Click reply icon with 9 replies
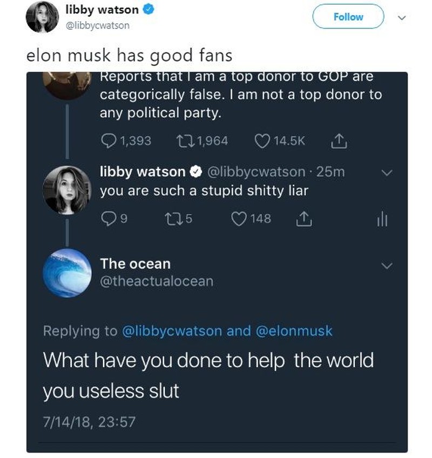 (x=109, y=219)
